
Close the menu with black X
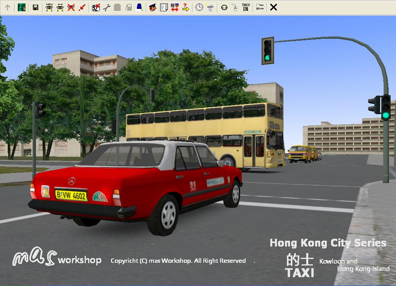[273, 8]
